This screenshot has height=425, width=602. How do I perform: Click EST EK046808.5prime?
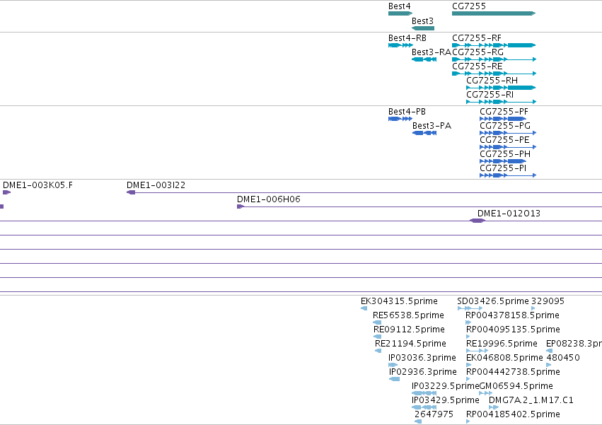[x=468, y=365]
